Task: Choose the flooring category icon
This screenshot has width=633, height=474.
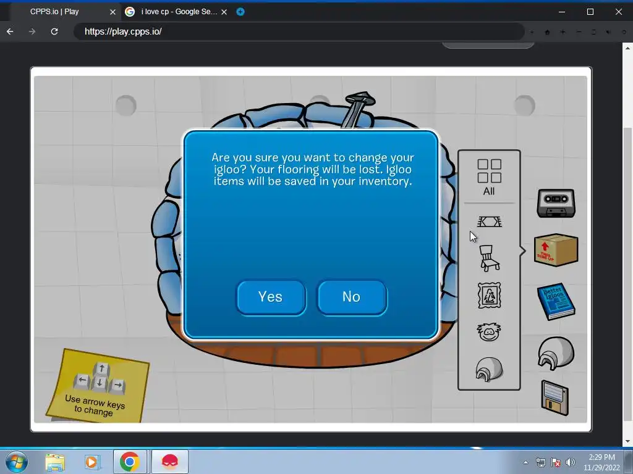Action: coord(490,222)
